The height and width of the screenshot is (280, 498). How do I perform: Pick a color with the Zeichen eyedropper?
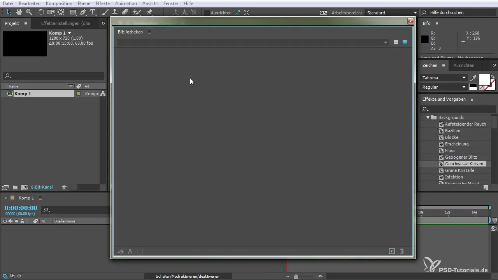tap(473, 78)
